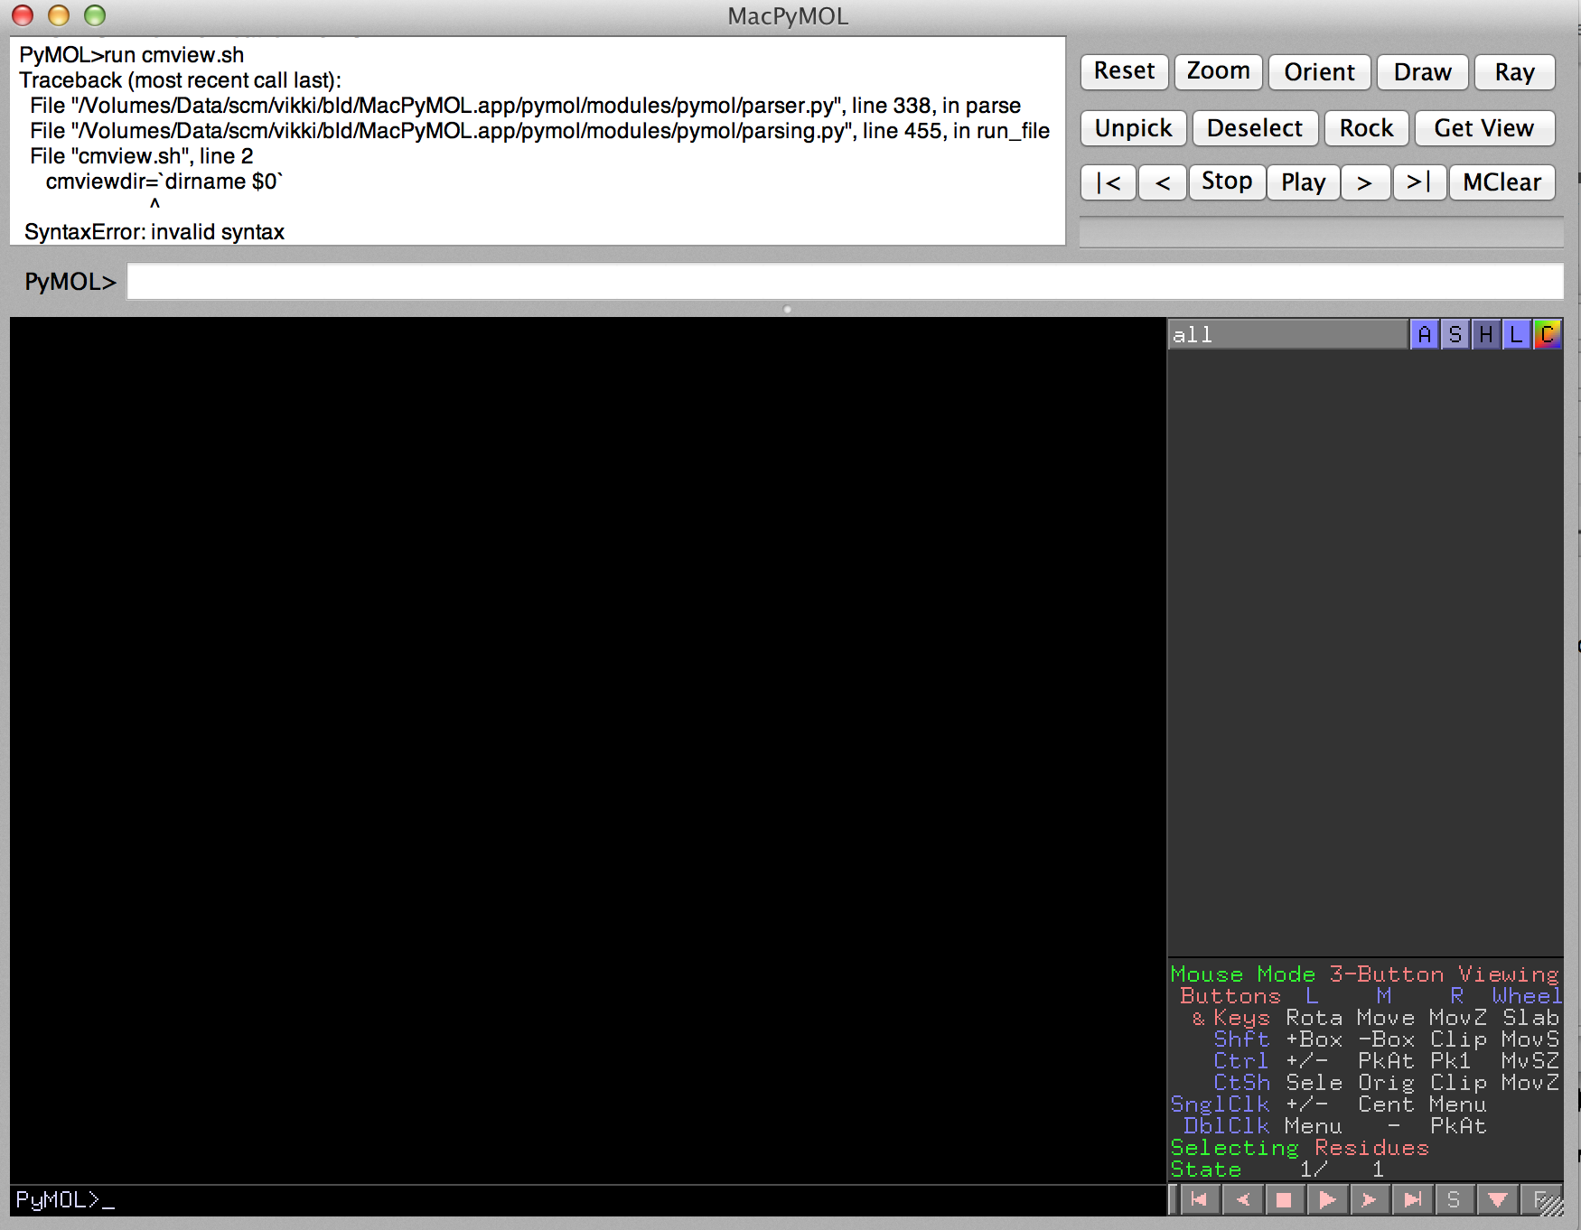Click '3-Button Viewing' mode text
The image size is (1581, 1230).
click(x=1444, y=974)
